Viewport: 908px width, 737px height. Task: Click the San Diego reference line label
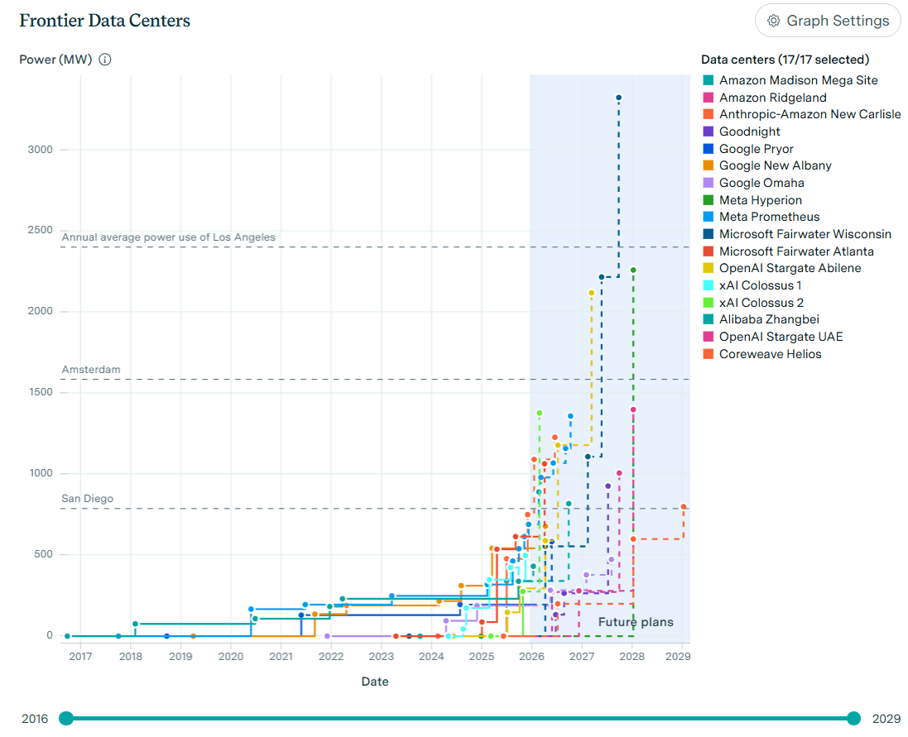click(x=88, y=499)
